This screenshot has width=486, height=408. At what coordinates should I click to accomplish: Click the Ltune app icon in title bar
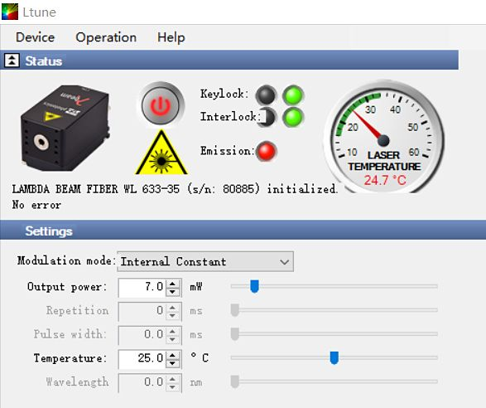tap(10, 12)
